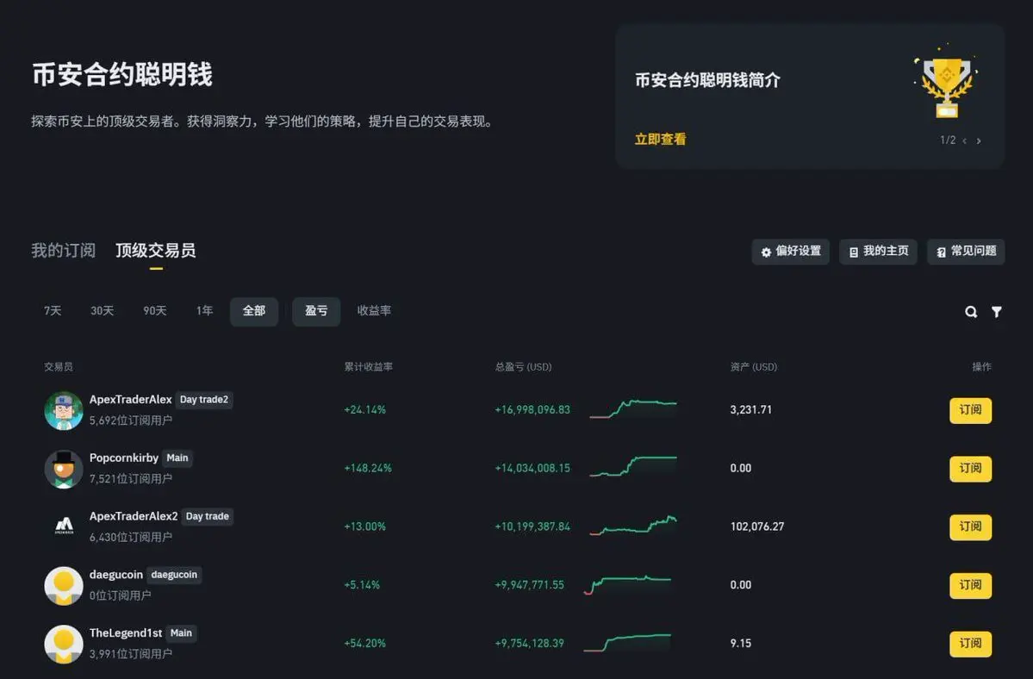
Task: Open ApexTraderAlex trader name
Action: [130, 399]
